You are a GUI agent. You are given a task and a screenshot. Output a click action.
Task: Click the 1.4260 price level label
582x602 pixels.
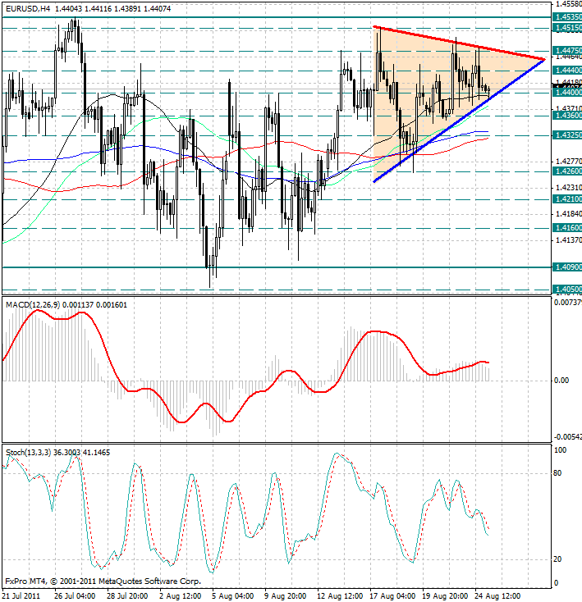coord(567,171)
